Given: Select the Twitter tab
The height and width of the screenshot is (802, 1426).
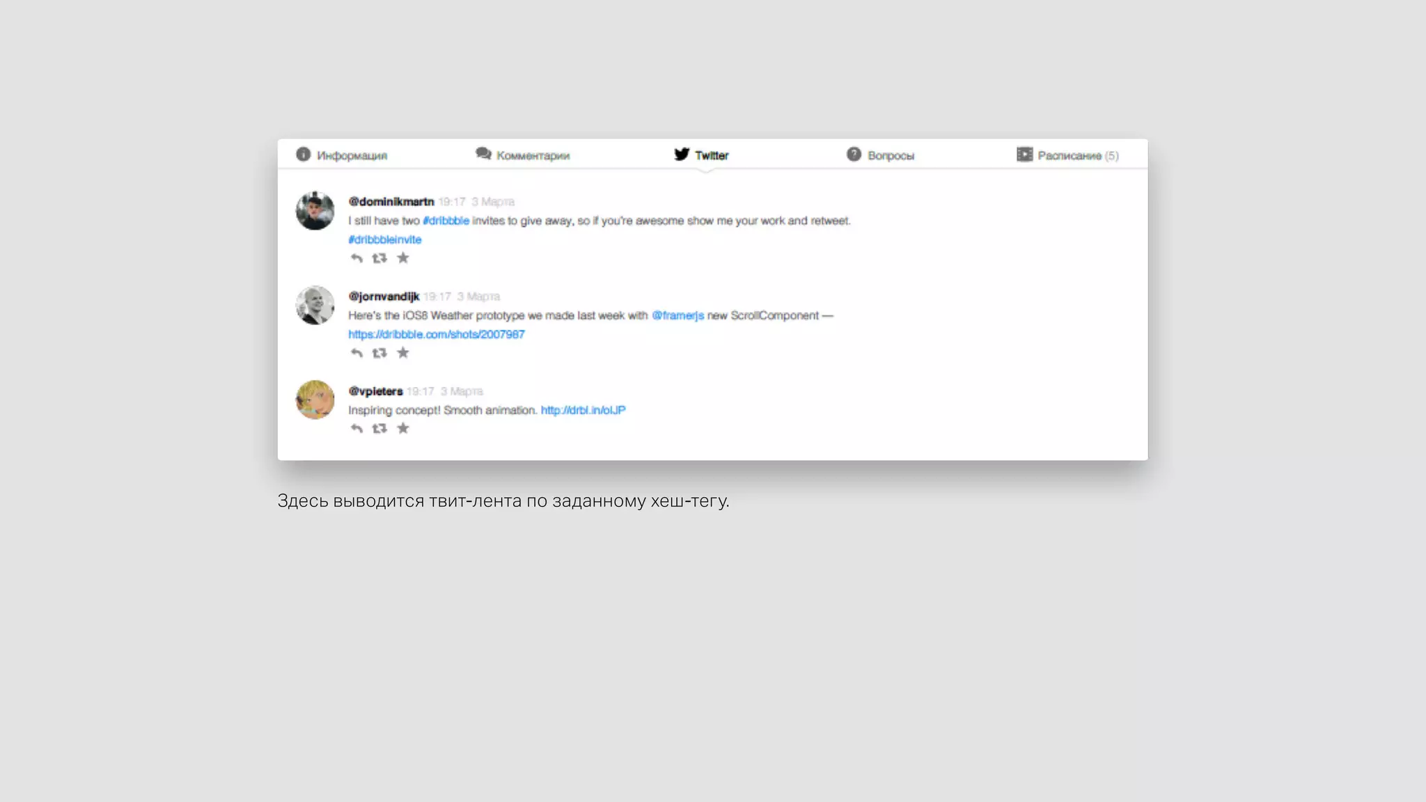Looking at the screenshot, I should [702, 155].
